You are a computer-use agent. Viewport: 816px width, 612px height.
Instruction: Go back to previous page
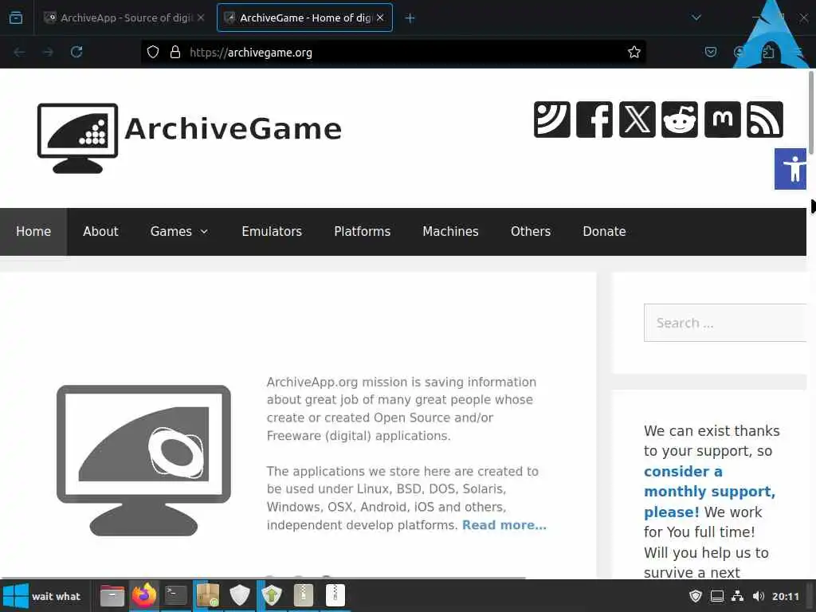[x=20, y=52]
